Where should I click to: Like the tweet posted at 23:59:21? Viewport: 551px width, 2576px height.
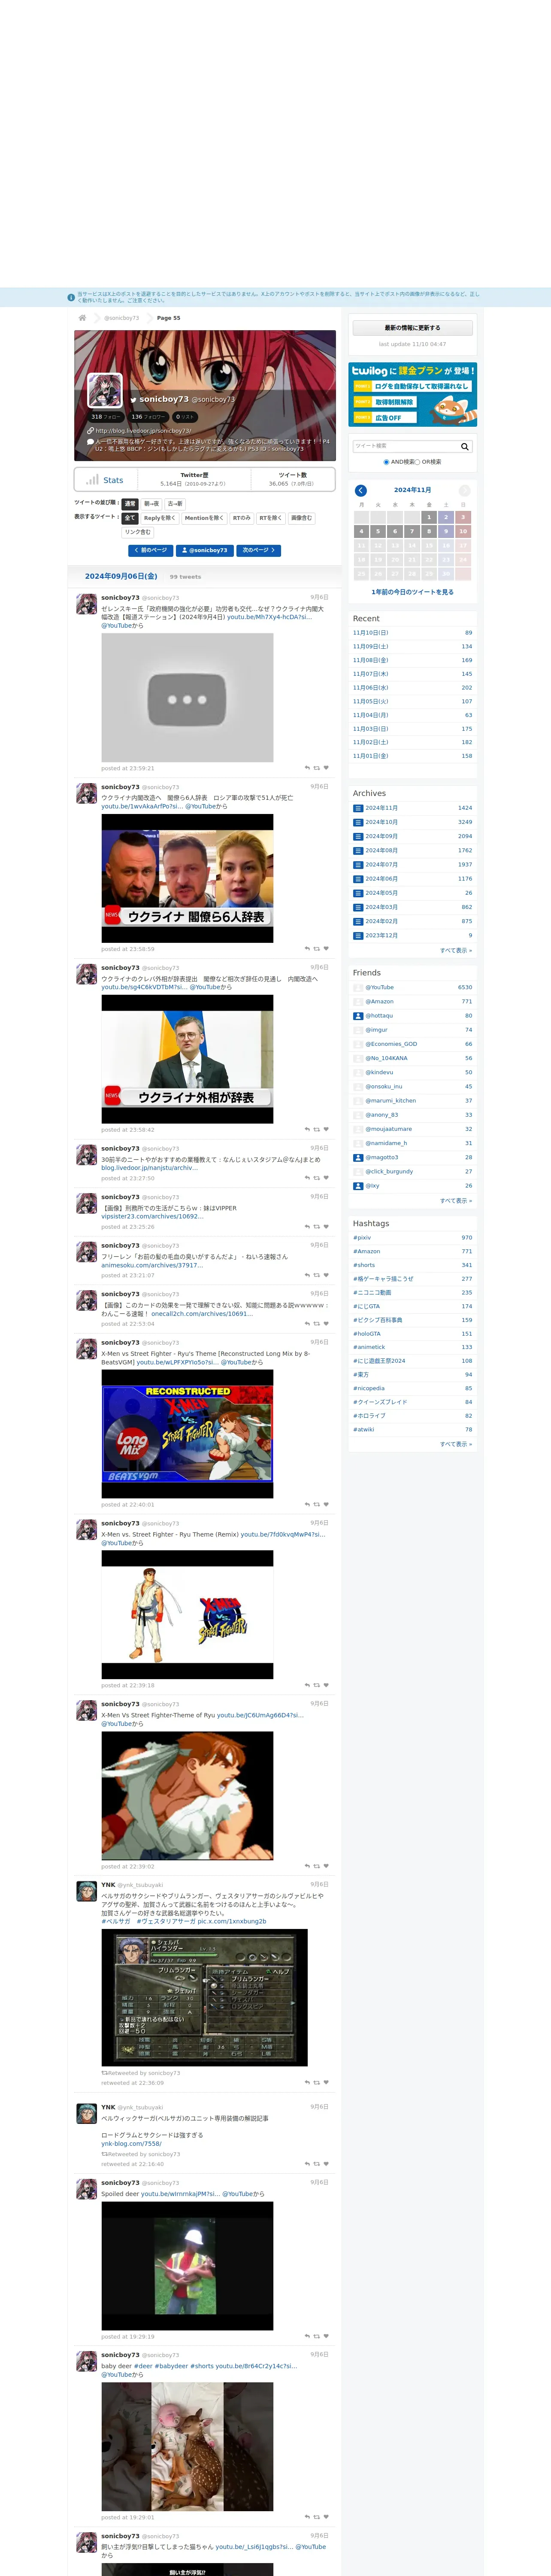coord(326,768)
